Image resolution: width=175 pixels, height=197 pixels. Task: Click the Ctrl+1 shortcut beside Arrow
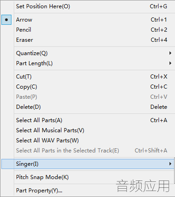(x=159, y=20)
